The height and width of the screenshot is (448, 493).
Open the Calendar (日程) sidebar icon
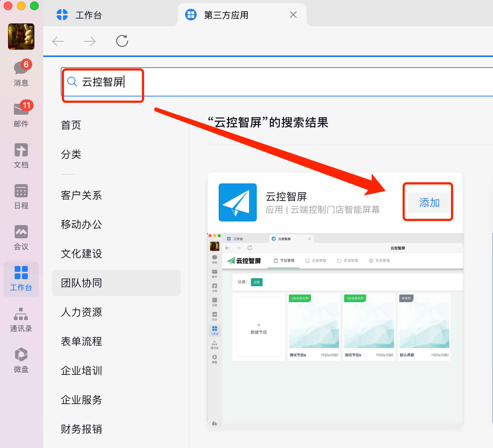(21, 197)
